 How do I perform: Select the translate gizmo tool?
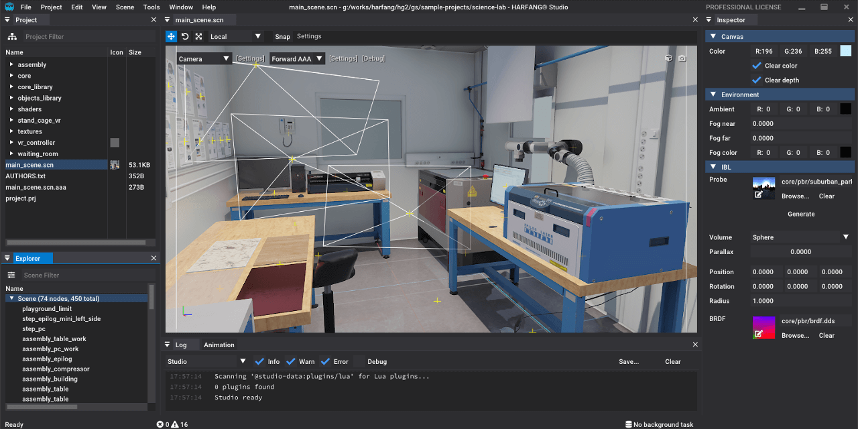[171, 36]
